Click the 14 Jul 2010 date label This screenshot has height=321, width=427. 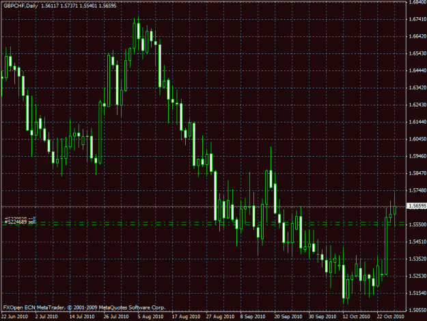click(x=82, y=317)
